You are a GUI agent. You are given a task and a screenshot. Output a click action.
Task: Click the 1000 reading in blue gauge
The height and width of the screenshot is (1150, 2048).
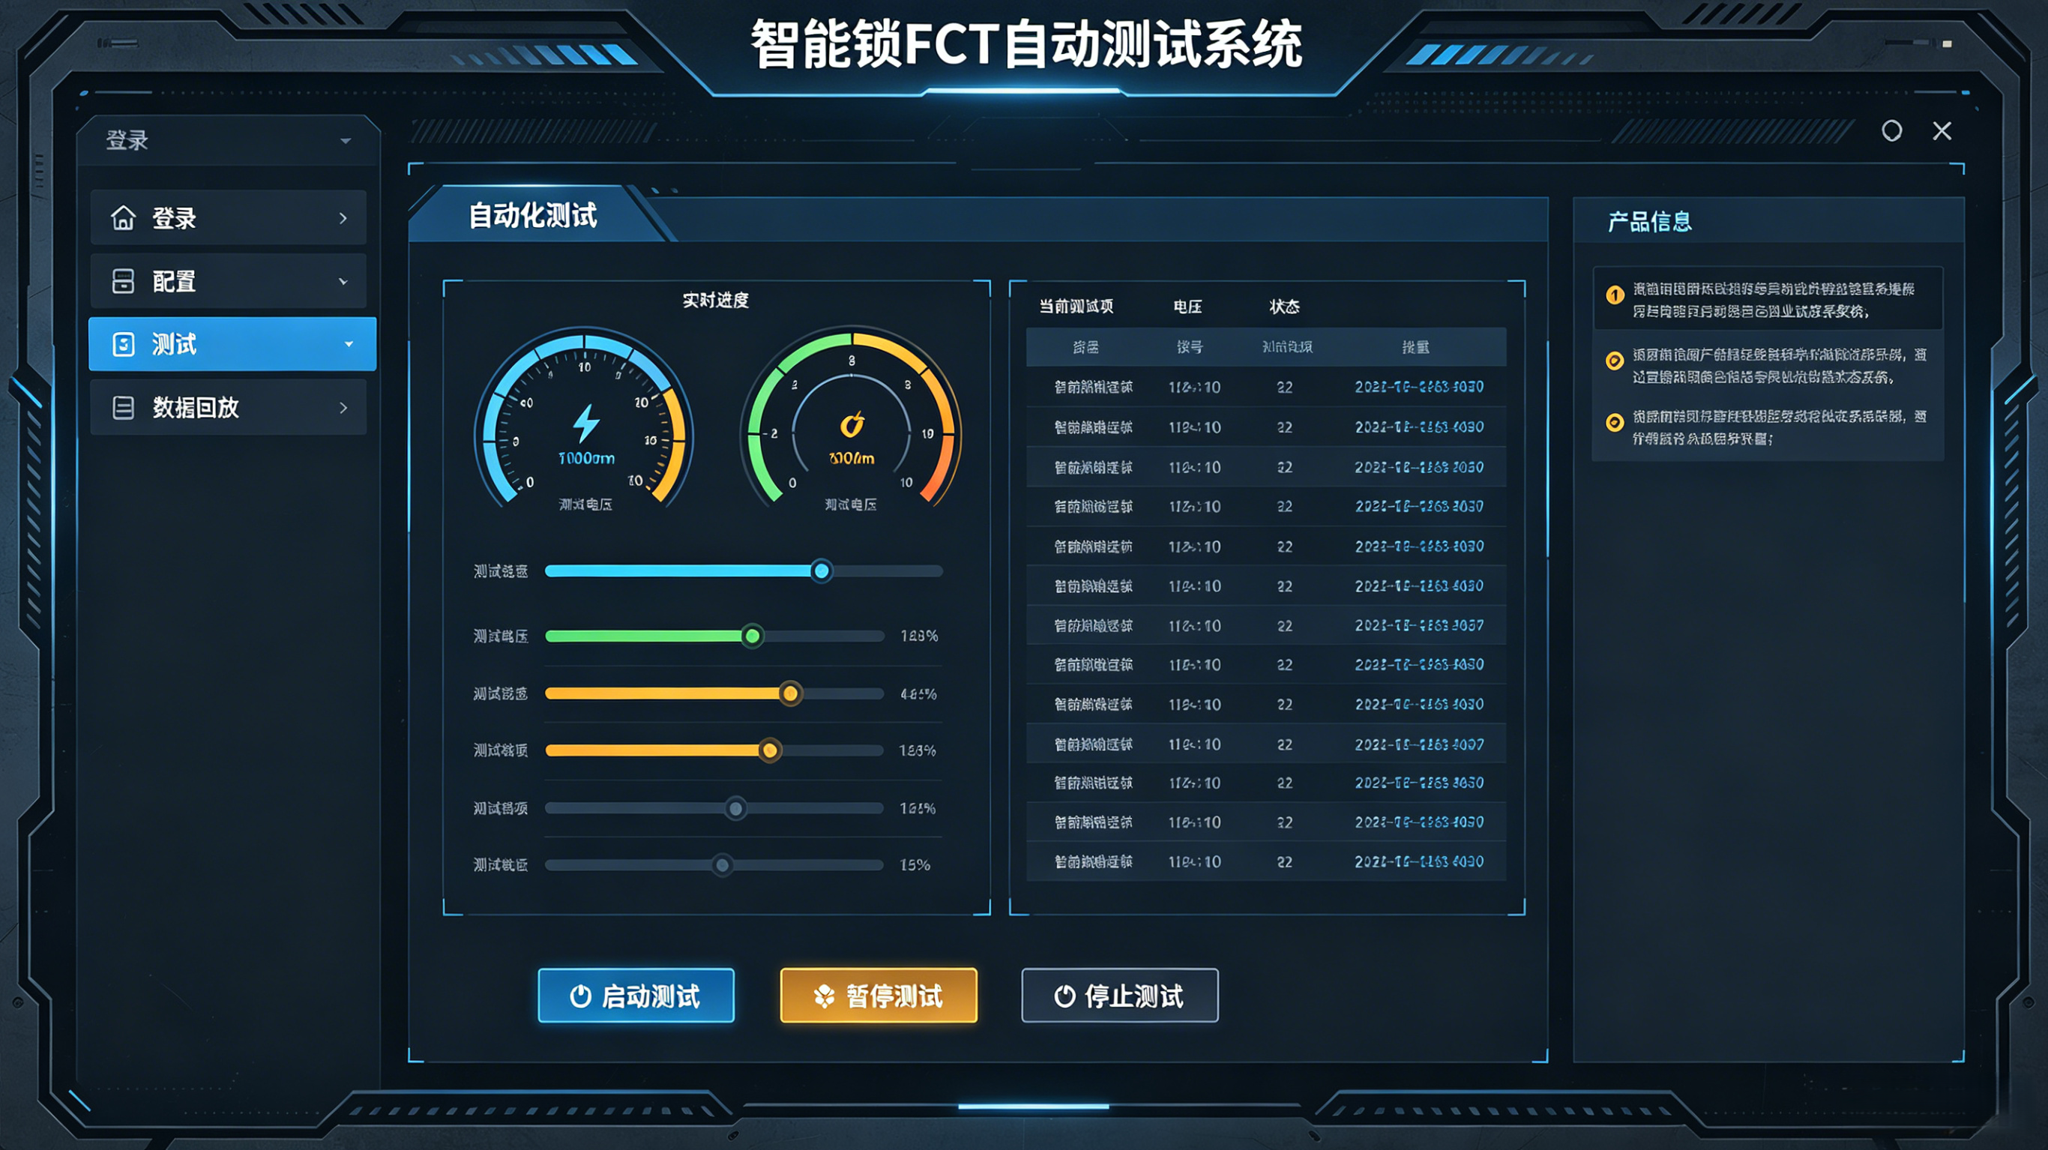coord(586,459)
